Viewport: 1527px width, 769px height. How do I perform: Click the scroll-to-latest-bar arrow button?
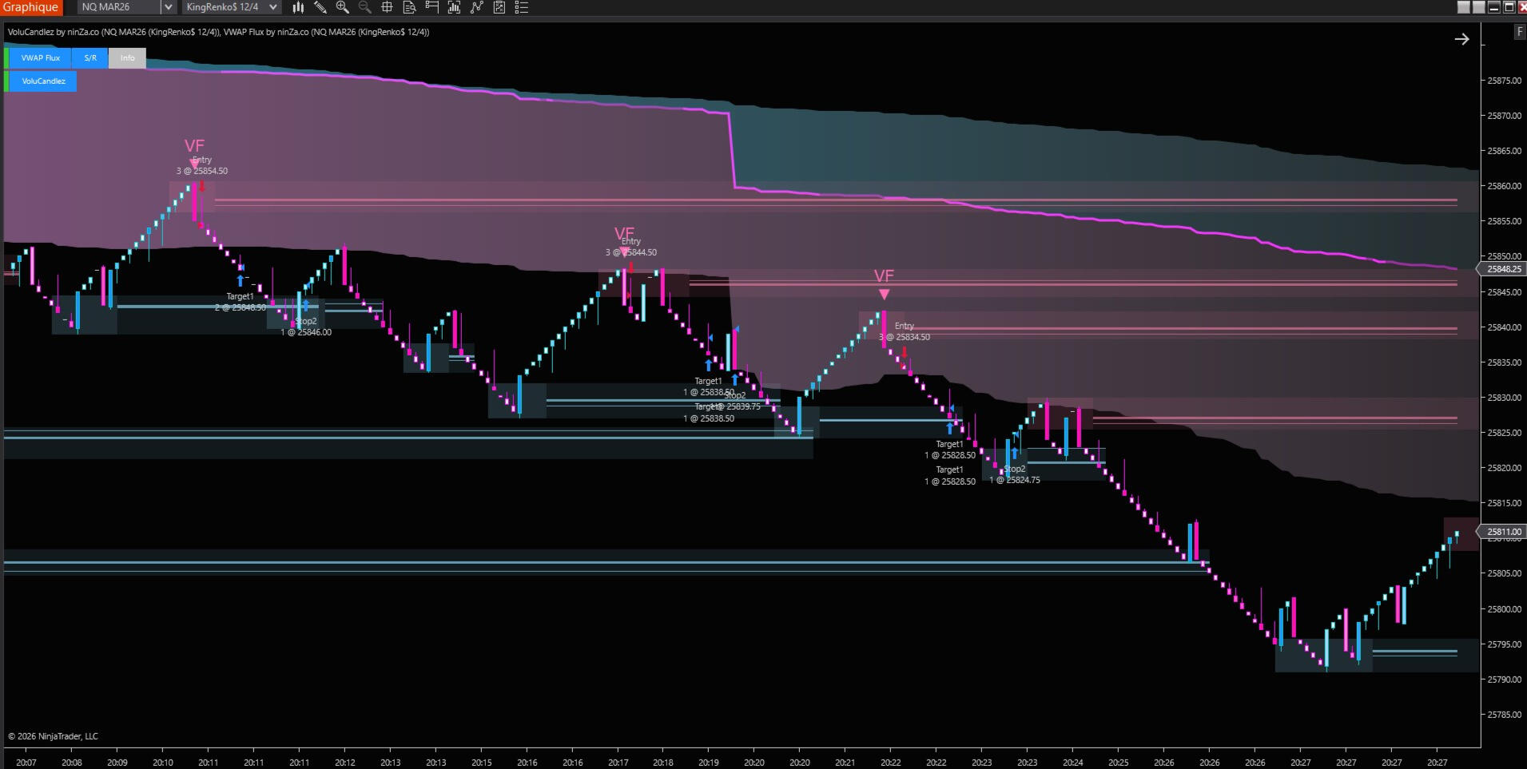[1461, 39]
